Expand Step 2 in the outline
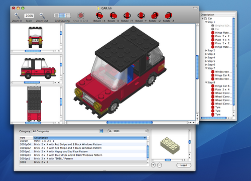 206,50
